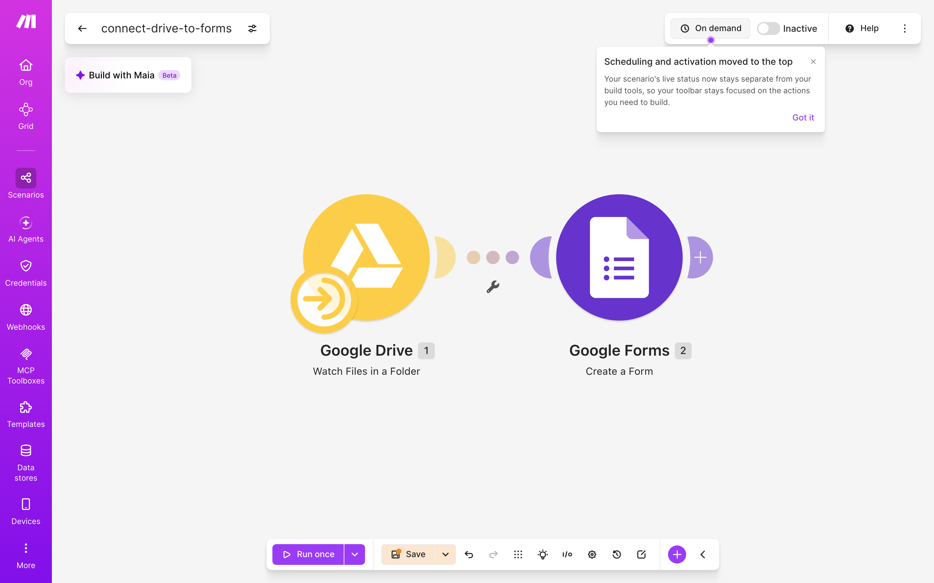Undo the last change

tap(469, 554)
